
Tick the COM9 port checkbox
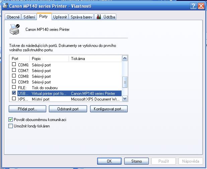(14, 81)
